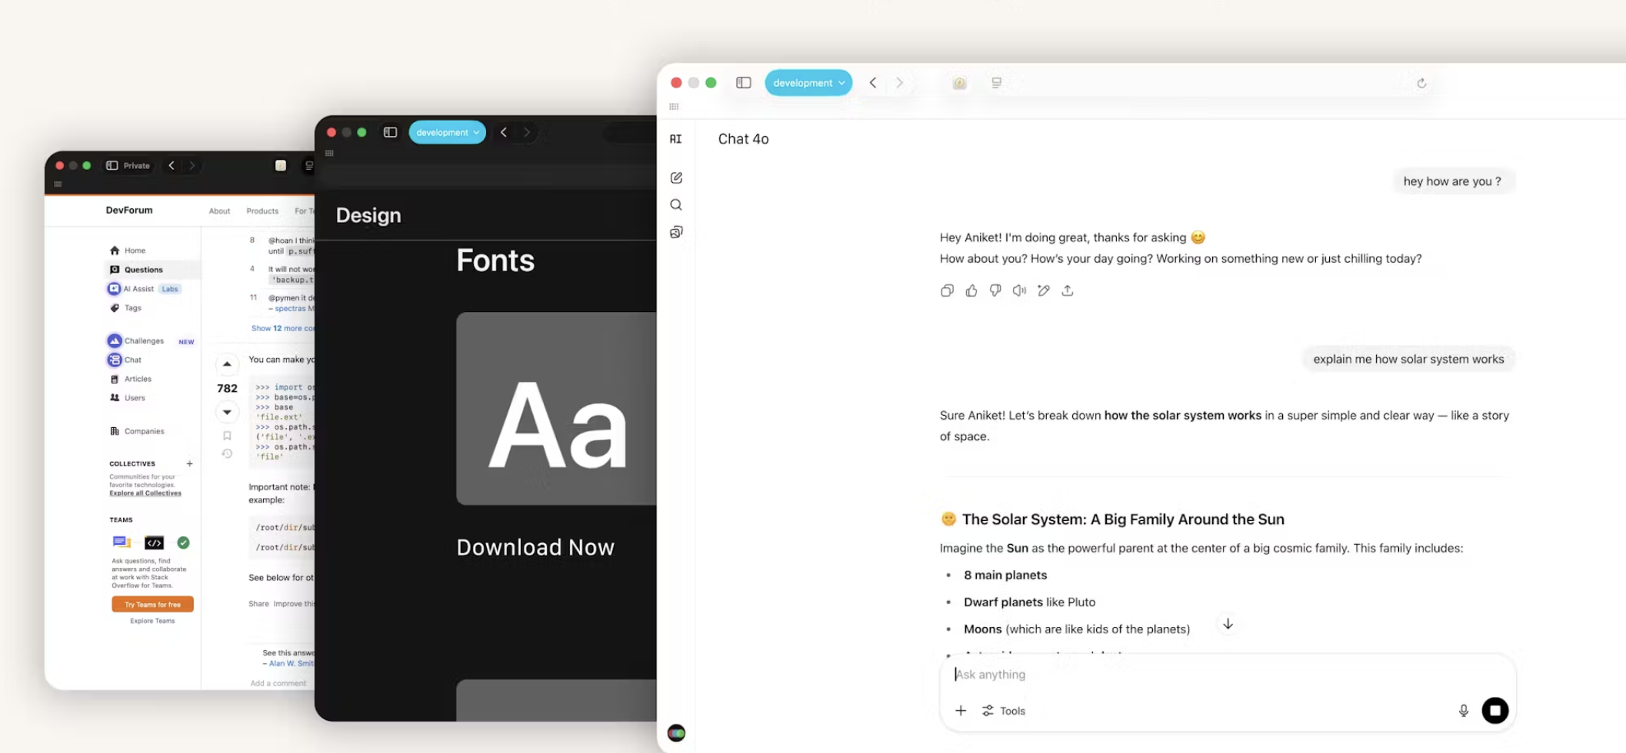Open user profile avatar at sidebar bottom
This screenshot has width=1626, height=753.
[676, 733]
